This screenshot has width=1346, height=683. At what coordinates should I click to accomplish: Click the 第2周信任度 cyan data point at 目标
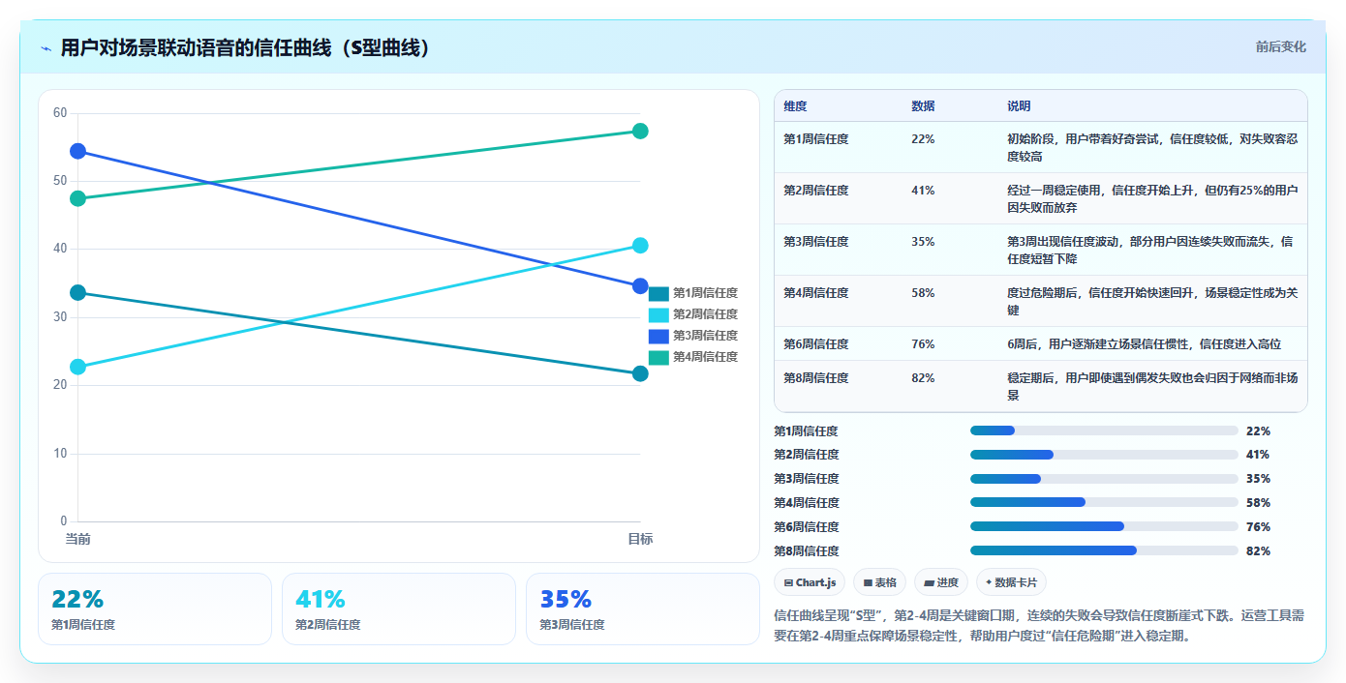tap(640, 246)
